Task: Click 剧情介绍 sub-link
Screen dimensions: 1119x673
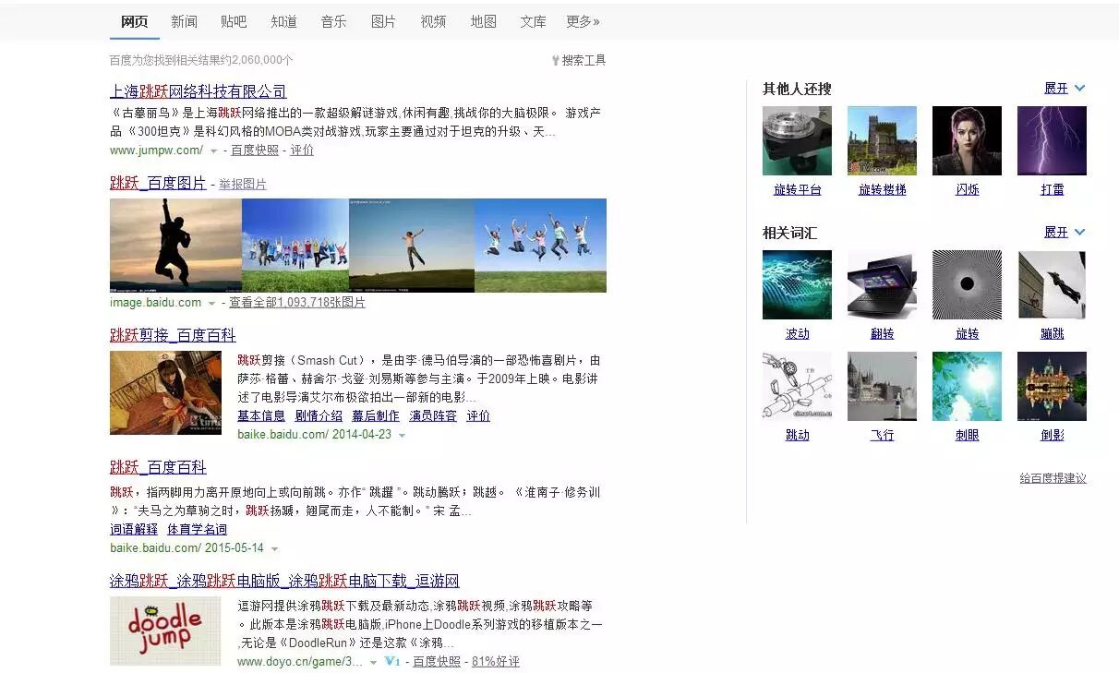Action: click(x=319, y=415)
